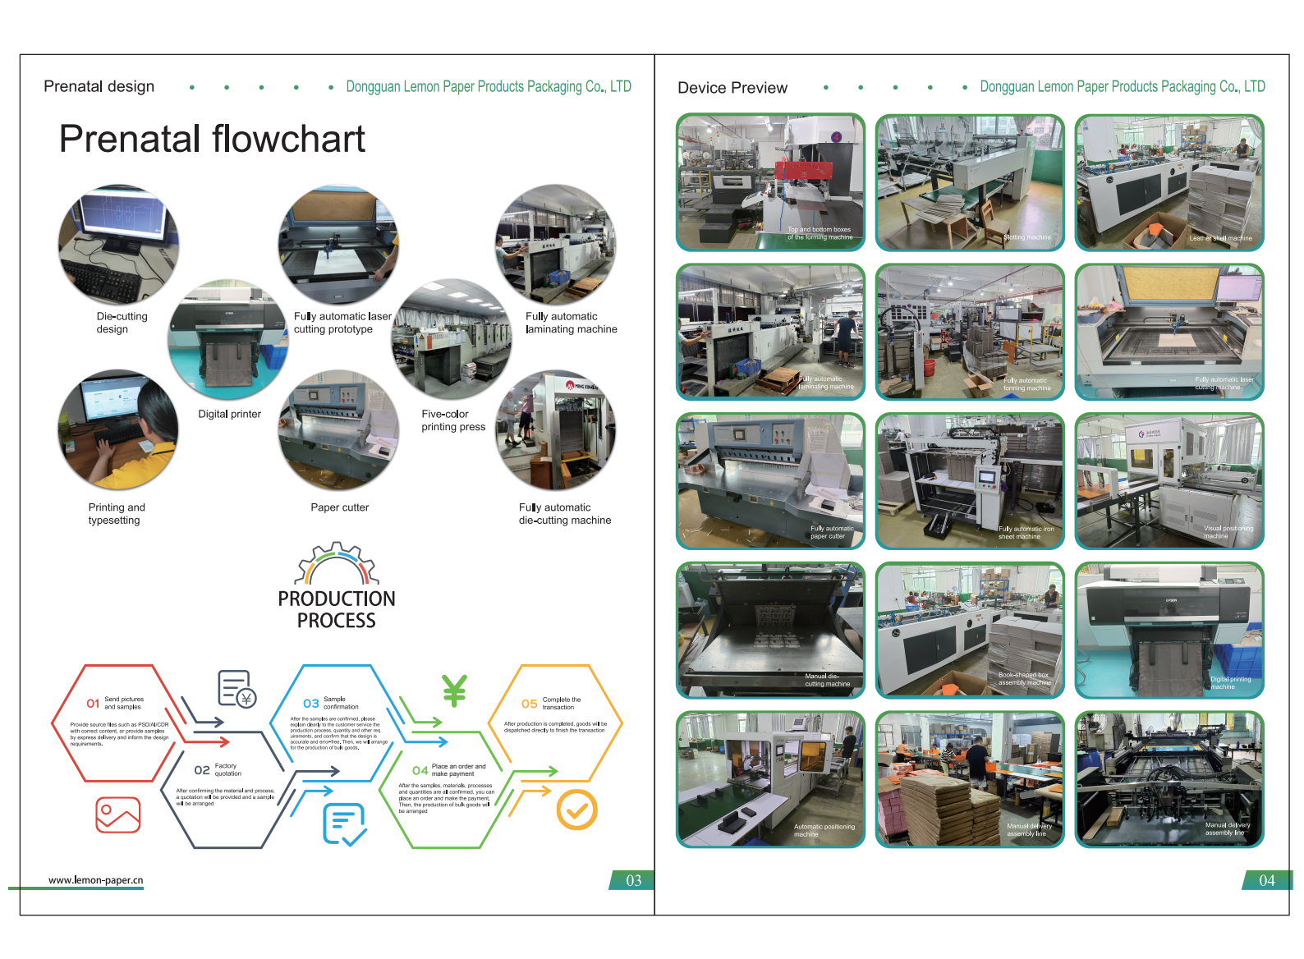Viewport: 1304px width, 959px height.
Task: Click the blue message checkmark icon
Action: pyautogui.click(x=344, y=824)
